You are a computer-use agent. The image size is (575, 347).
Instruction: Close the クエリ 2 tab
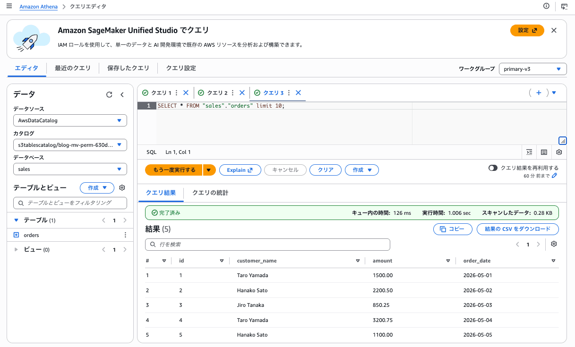(242, 93)
